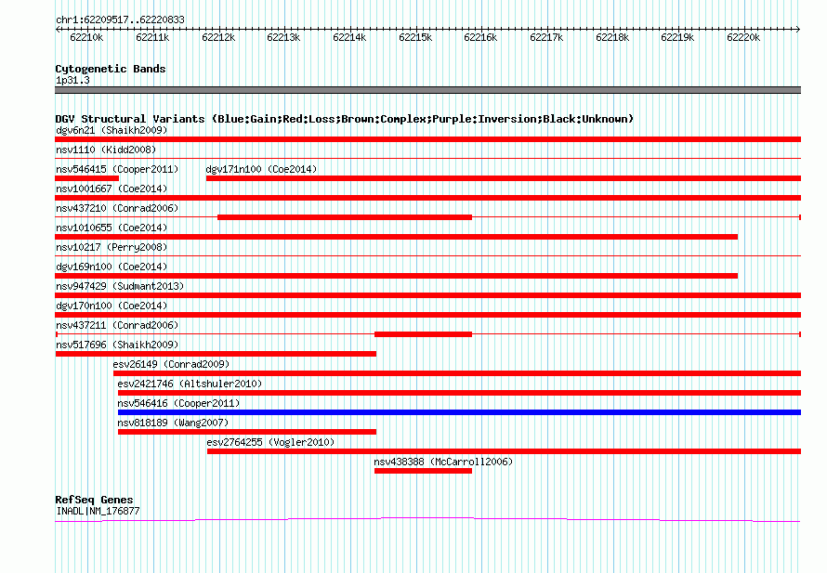Select esv2764255 (Vogler2010) label
The image size is (827, 573).
[x=270, y=442]
